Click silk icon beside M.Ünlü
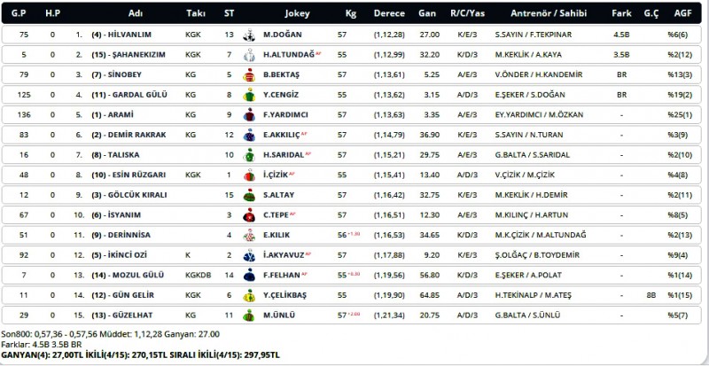The width and height of the screenshot is (709, 366). click(256, 315)
